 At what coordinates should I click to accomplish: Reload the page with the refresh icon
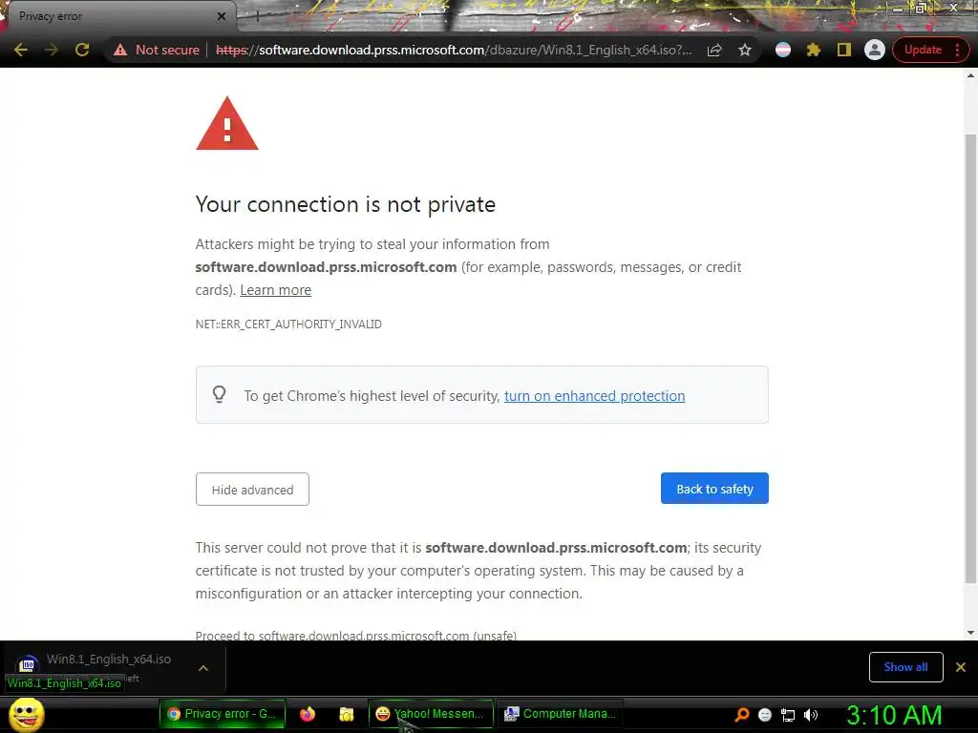click(x=82, y=50)
